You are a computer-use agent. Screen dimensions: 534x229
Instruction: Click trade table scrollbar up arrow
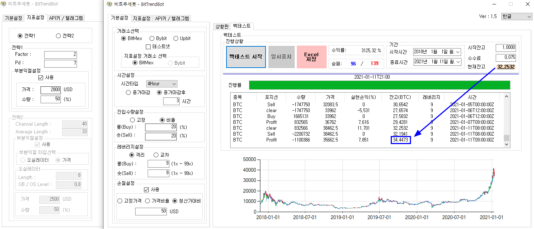[x=506, y=97]
